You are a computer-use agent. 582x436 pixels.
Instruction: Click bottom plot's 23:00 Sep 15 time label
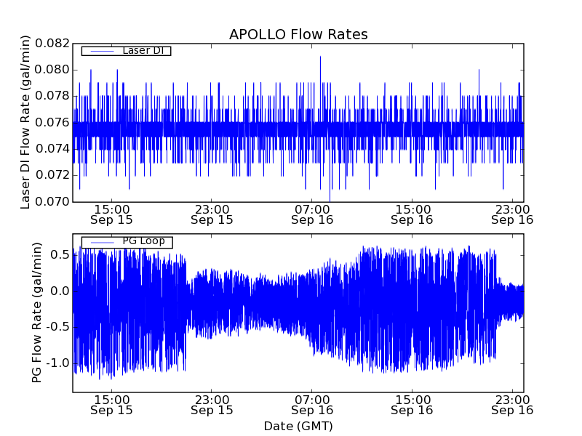[212, 404]
